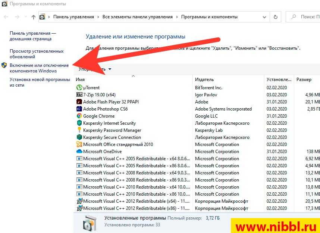Select Все элементы панели управления breadcrumb
The width and height of the screenshot is (320, 233).
pyautogui.click(x=138, y=17)
